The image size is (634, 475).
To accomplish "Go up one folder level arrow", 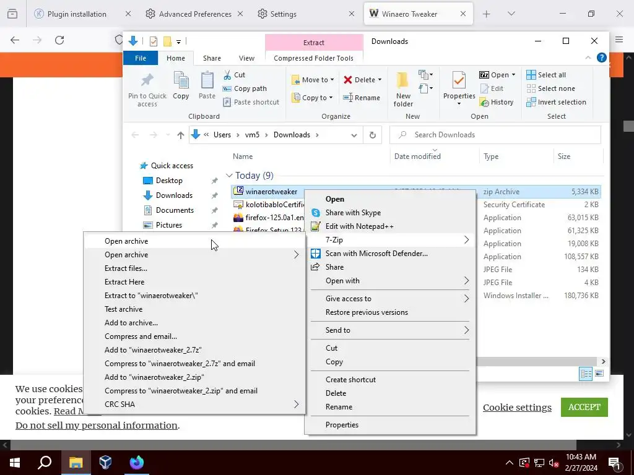I will pyautogui.click(x=181, y=135).
